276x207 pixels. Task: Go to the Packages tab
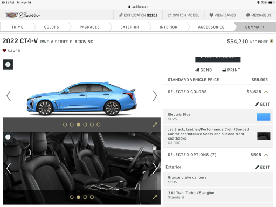coord(89,27)
